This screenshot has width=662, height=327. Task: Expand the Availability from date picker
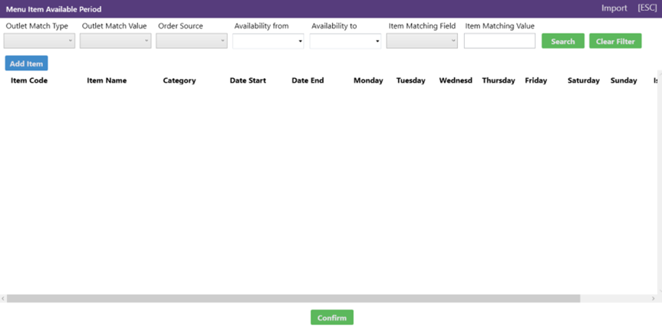click(268, 41)
